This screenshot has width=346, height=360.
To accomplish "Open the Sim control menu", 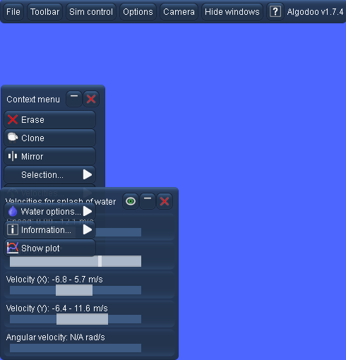I will 91,12.
